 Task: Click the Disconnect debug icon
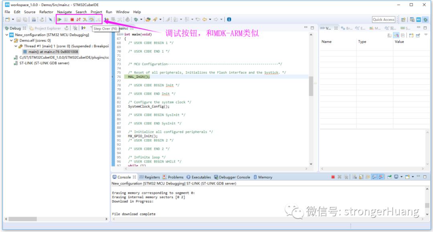click(78, 19)
